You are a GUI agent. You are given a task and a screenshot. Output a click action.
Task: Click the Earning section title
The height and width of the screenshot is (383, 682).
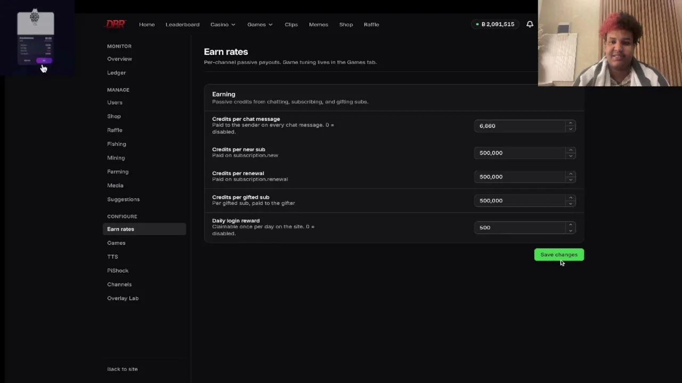click(x=224, y=94)
